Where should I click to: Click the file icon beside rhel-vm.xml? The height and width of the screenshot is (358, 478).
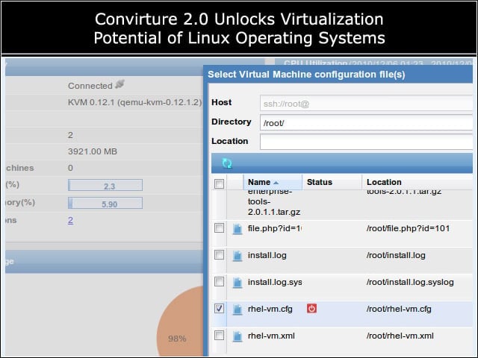[238, 336]
